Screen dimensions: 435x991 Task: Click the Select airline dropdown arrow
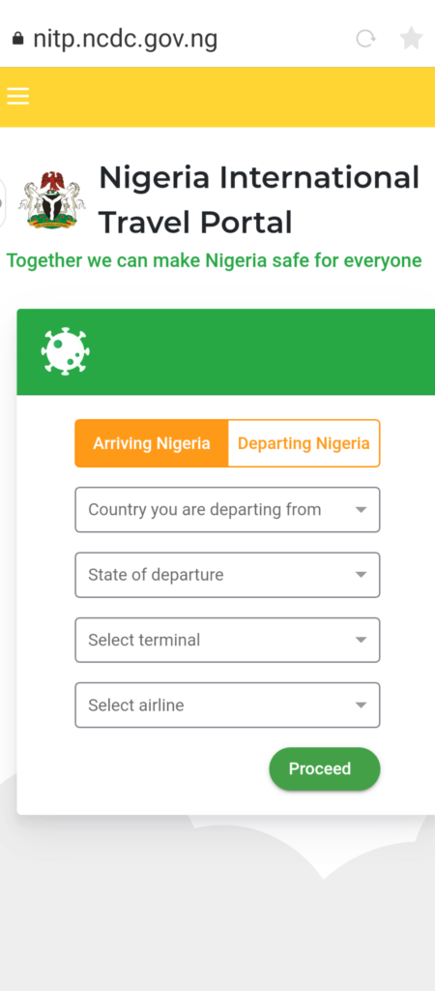(362, 706)
